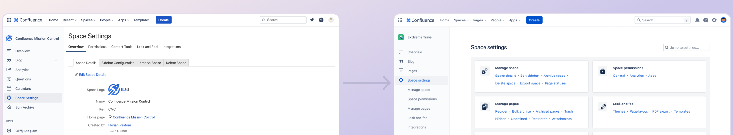Click Confluence logo in right window
Image resolution: width=733 pixels, height=135 pixels.
[421, 20]
